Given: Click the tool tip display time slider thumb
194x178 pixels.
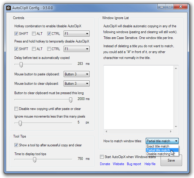Looking at the screenshot, I should (35, 160).
